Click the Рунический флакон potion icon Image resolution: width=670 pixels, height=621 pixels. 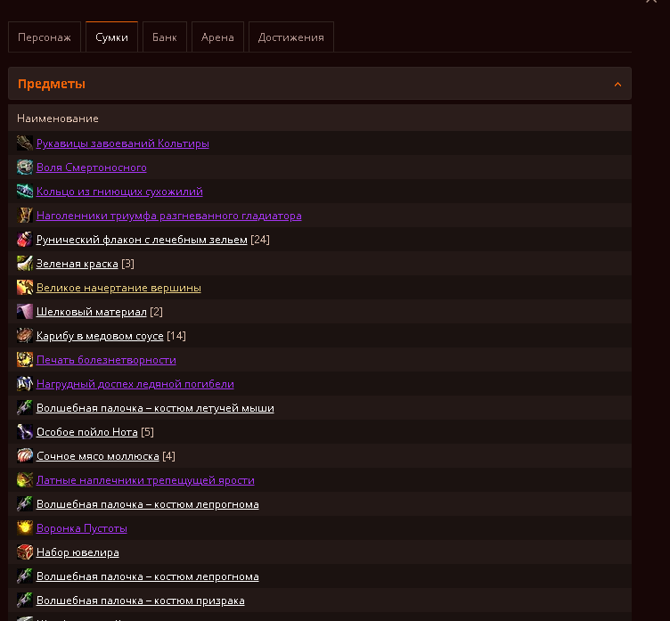click(25, 240)
